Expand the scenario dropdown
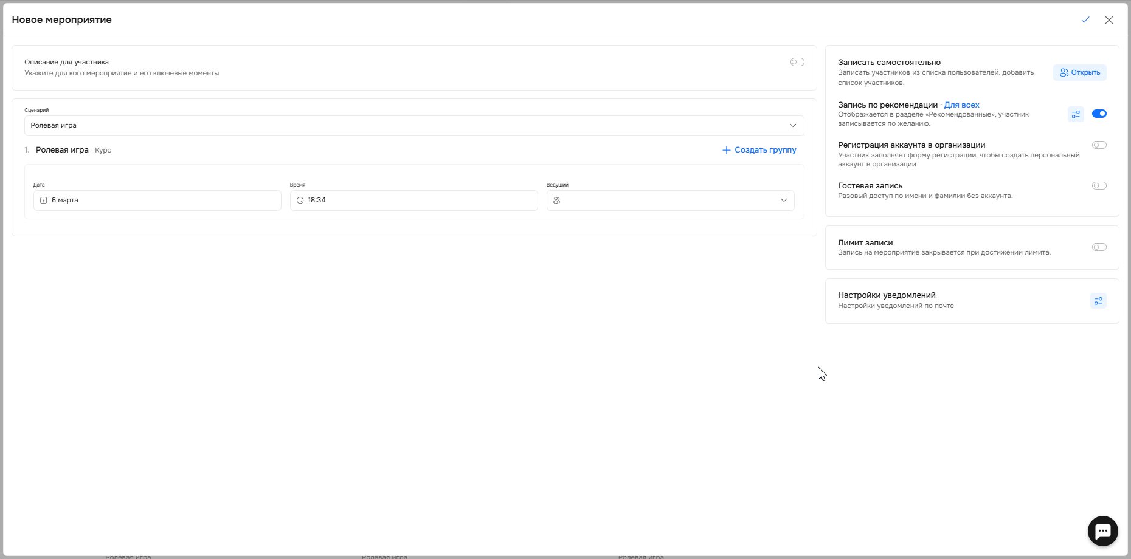Viewport: 1131px width, 559px height. 793,126
